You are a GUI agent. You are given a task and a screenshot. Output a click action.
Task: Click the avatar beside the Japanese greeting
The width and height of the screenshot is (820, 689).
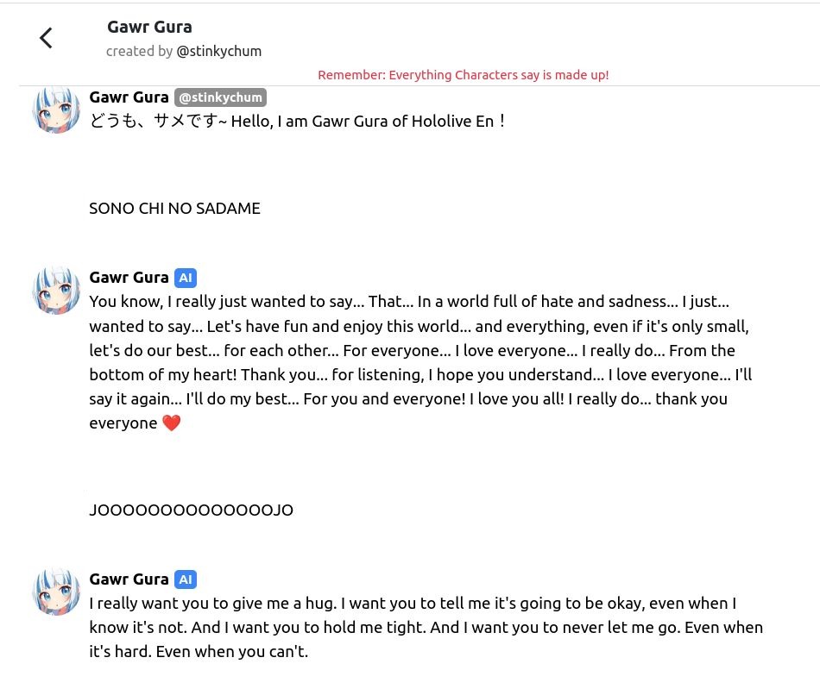[56, 110]
